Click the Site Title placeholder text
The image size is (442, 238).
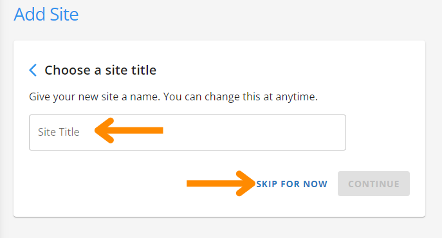tap(59, 132)
